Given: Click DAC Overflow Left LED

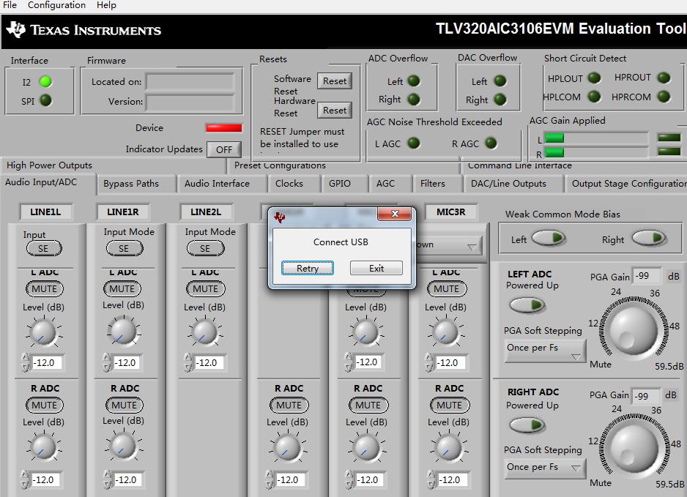Looking at the screenshot, I should click(500, 81).
